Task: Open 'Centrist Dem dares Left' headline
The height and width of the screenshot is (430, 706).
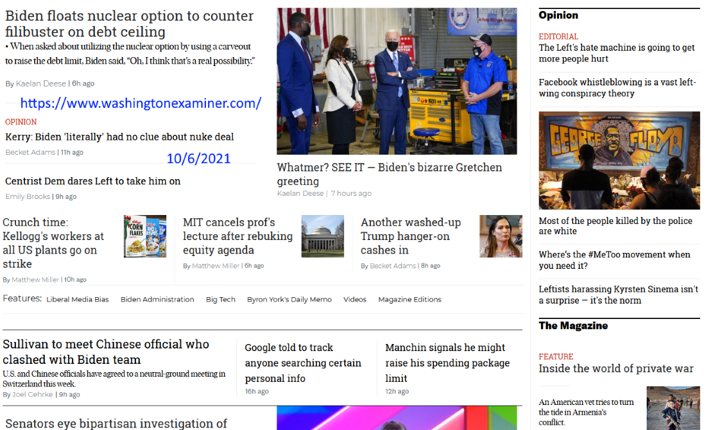Action: (x=93, y=181)
